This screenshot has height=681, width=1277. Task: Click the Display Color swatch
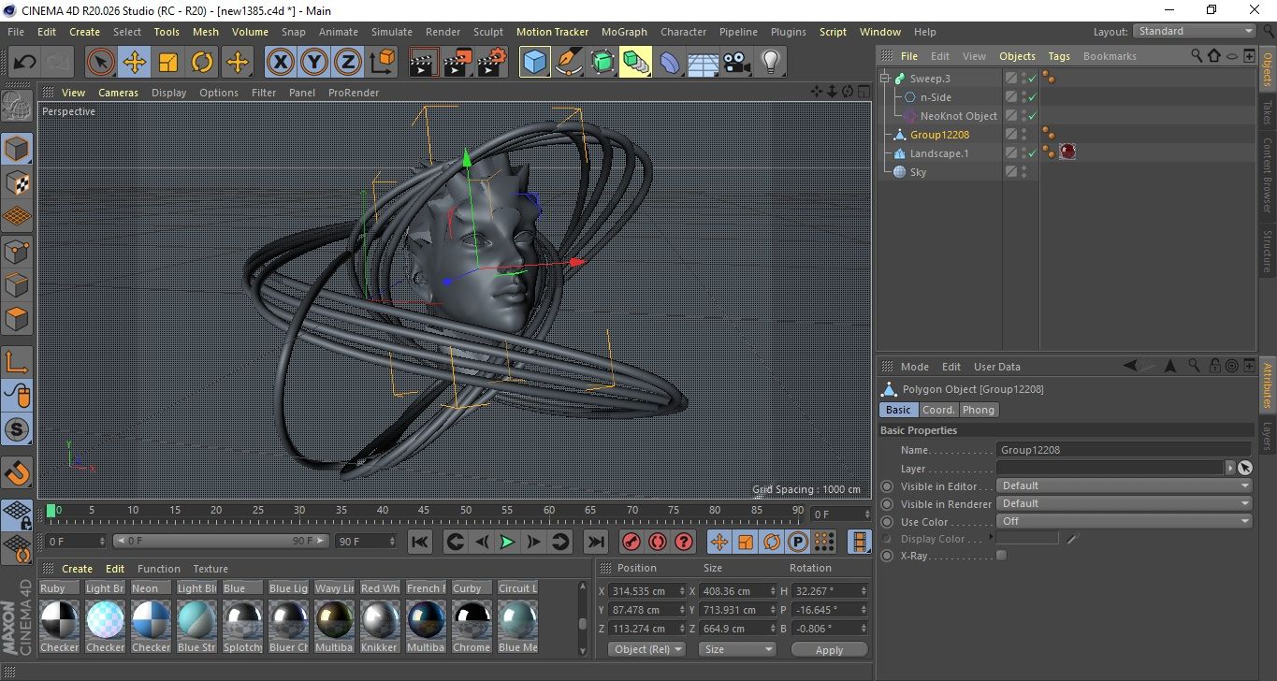click(x=1027, y=539)
